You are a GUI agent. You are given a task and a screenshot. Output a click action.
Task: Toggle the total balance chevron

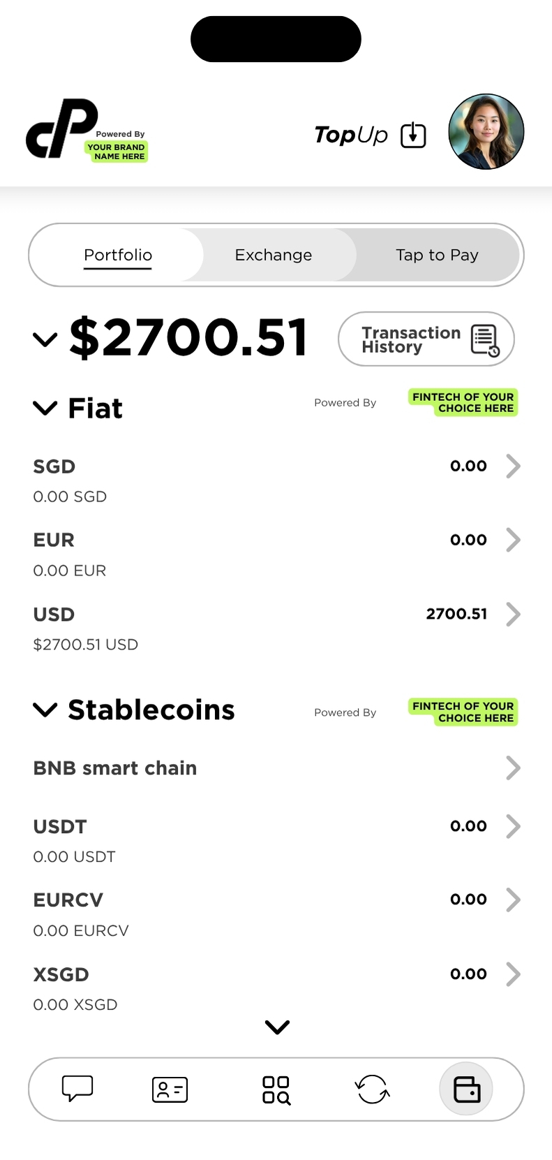pos(45,339)
